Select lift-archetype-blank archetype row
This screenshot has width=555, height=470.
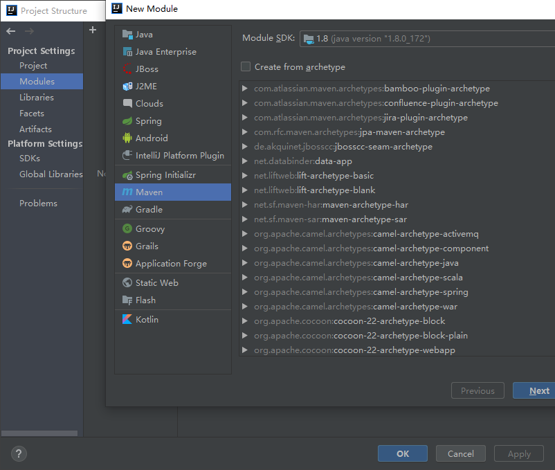pos(397,190)
